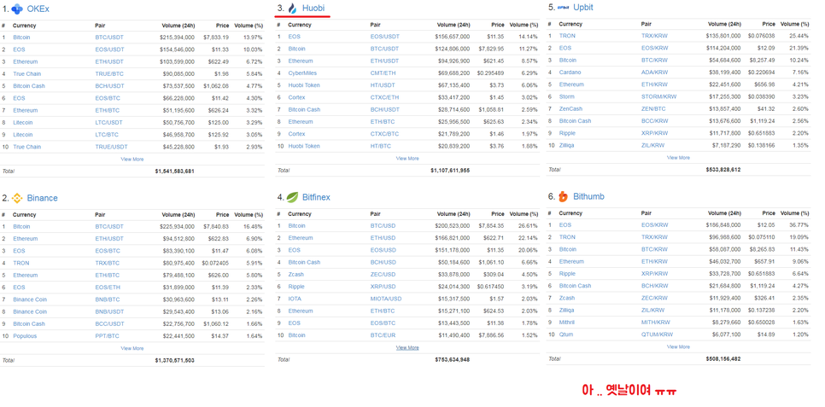Open True Chain currency in OKEx row 4
The height and width of the screenshot is (407, 825).
(26, 74)
